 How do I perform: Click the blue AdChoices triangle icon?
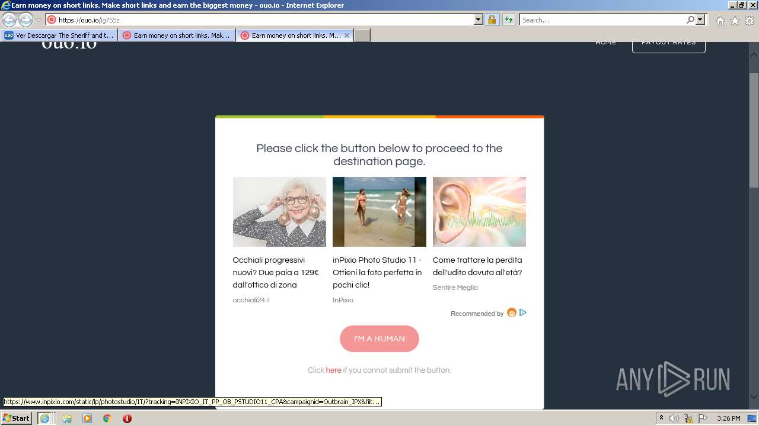tap(523, 312)
